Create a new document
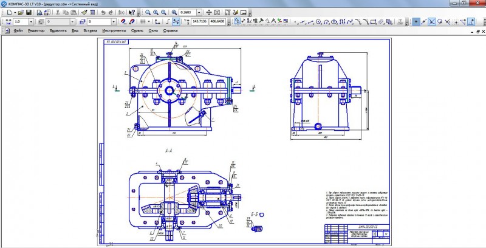 click(10, 12)
